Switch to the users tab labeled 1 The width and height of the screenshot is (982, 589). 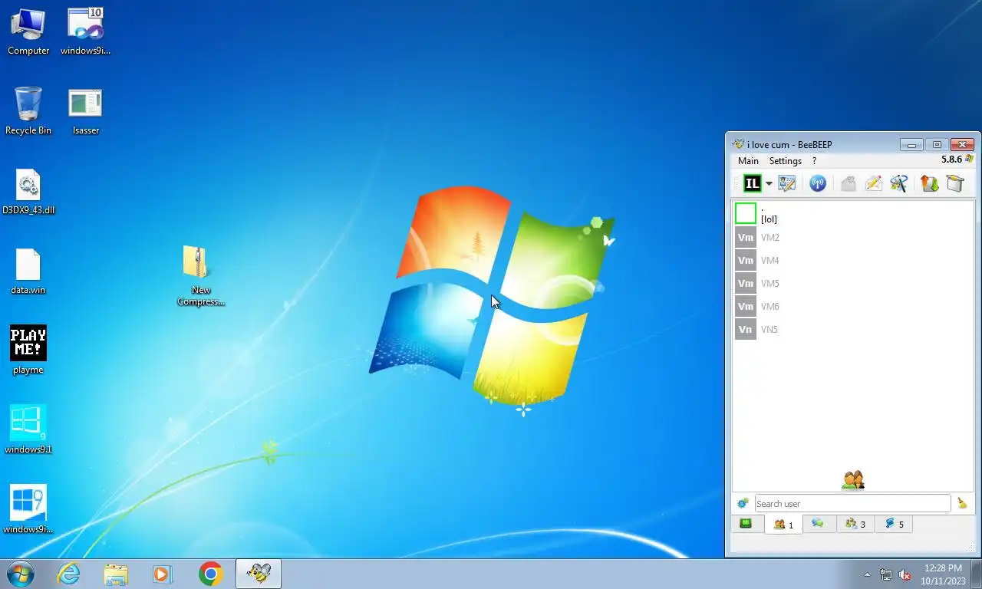tap(783, 525)
